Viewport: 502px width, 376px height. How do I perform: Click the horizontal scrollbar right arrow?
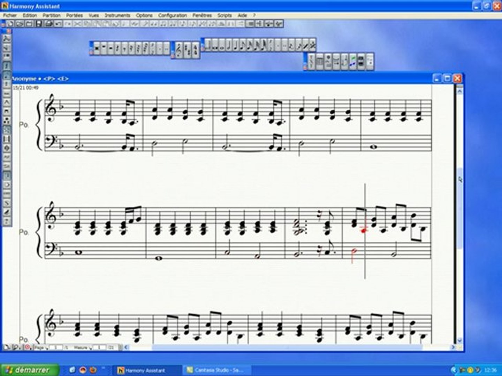pos(453,347)
